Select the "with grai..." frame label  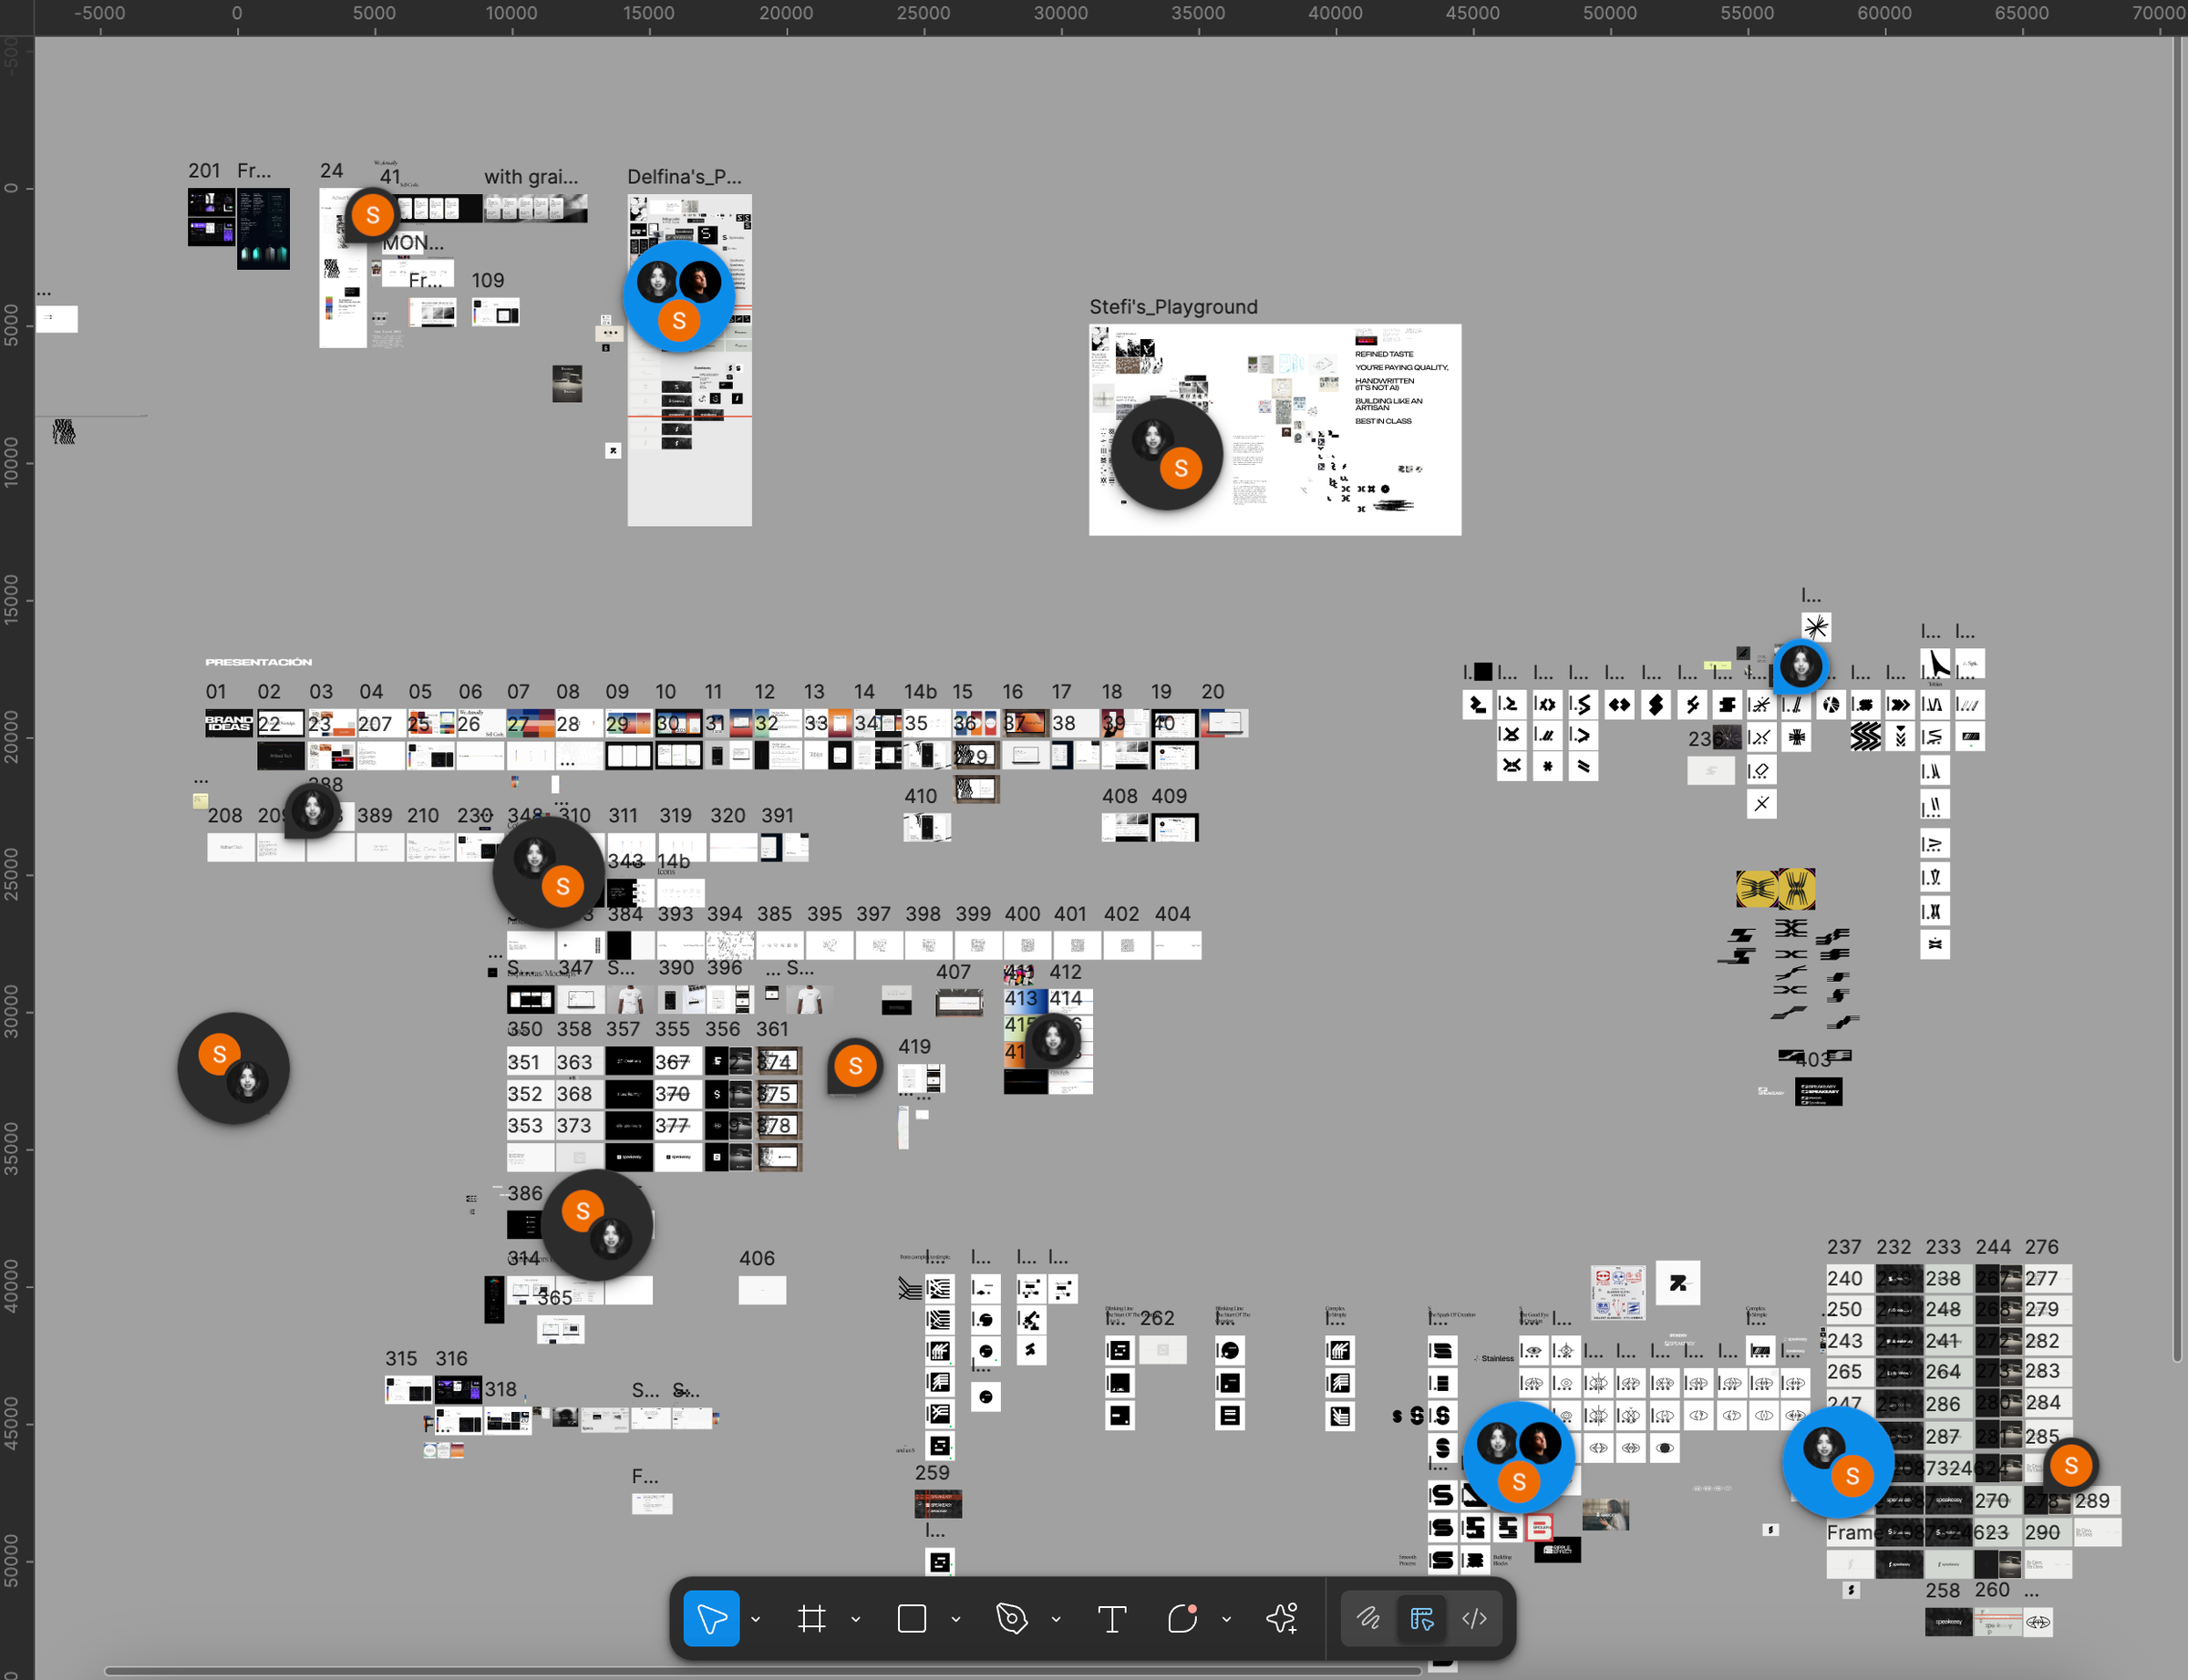tap(531, 177)
